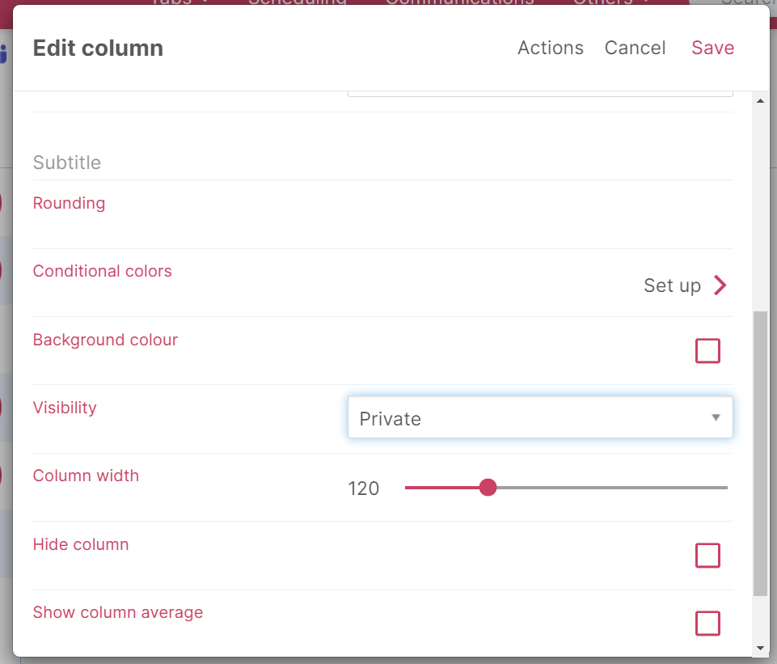Open the Visibility dropdown showing Private
The image size is (777, 664).
coord(540,417)
